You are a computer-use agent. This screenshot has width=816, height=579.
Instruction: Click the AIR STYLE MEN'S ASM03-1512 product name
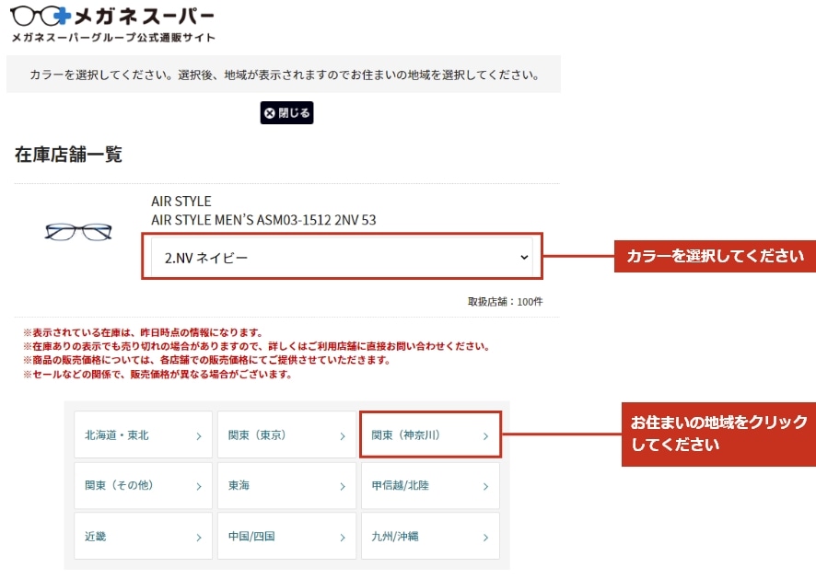point(263,220)
